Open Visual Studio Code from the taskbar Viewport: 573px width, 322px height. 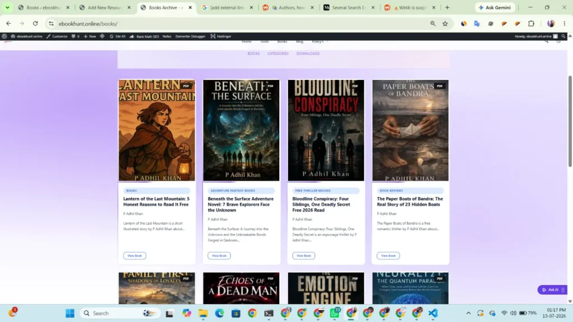tap(433, 313)
